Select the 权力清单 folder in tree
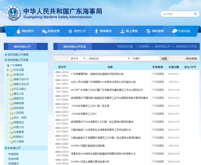The image size is (201, 165). point(18,141)
